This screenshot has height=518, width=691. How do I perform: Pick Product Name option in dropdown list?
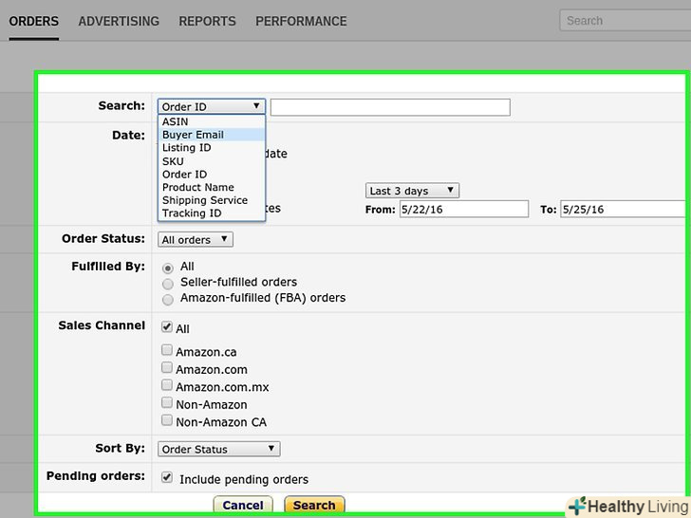point(197,188)
